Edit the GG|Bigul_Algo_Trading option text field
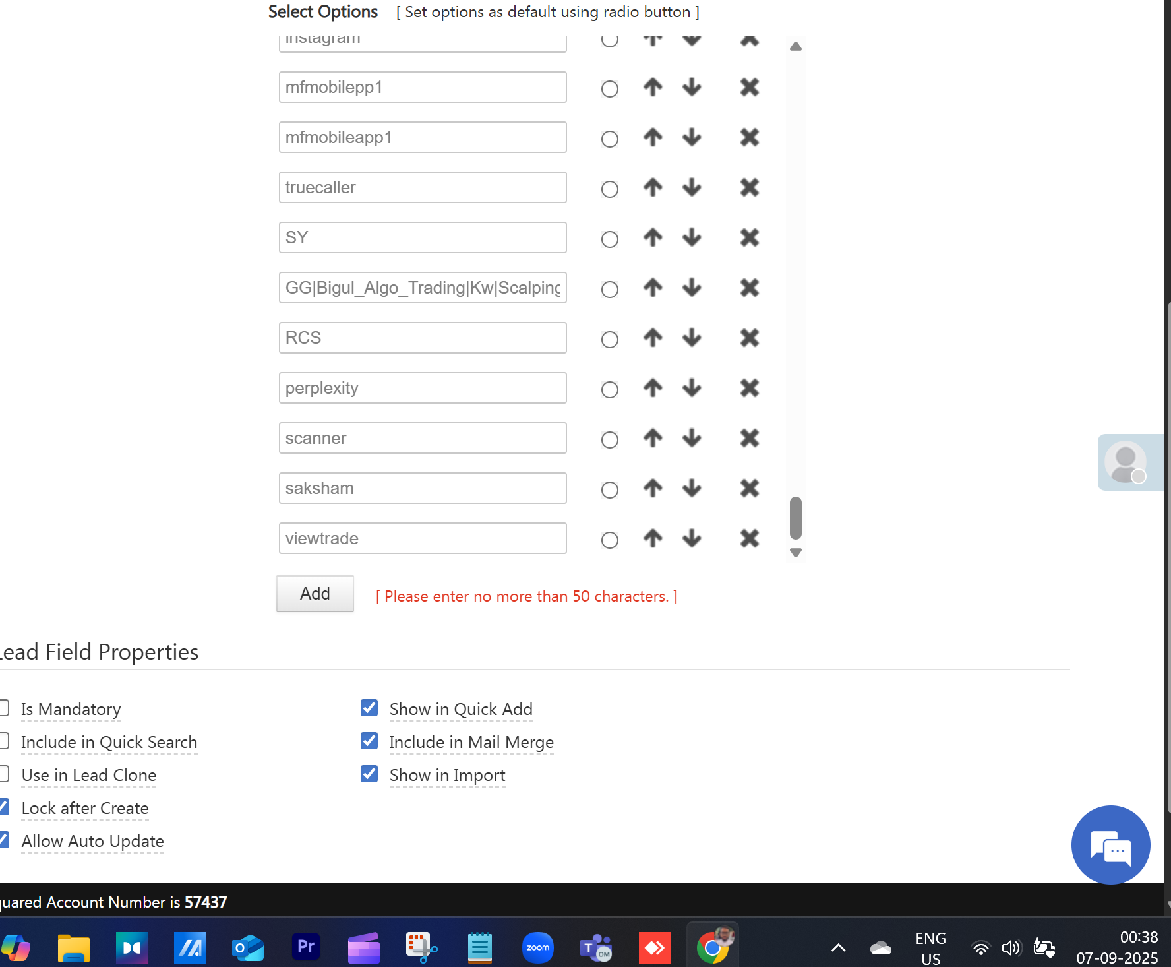1171x967 pixels. pyautogui.click(x=422, y=288)
